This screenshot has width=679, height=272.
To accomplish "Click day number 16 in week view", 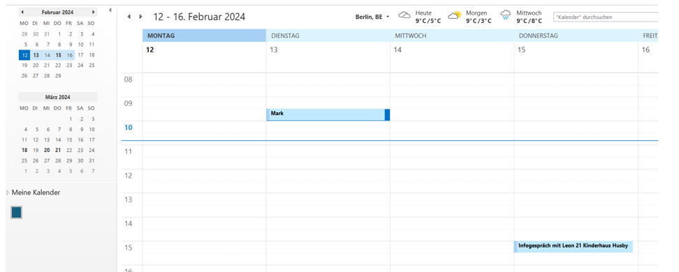I will 645,50.
